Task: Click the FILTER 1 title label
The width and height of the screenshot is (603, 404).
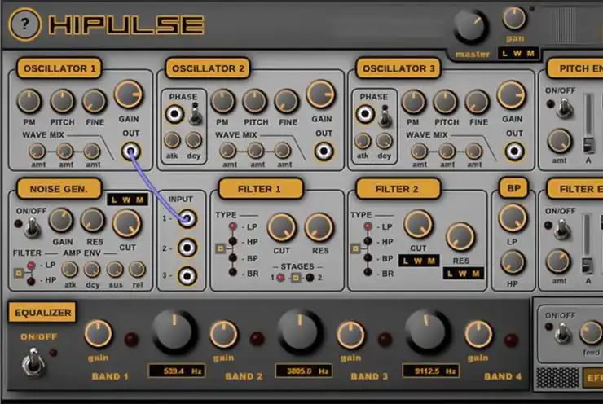Action: click(x=260, y=189)
